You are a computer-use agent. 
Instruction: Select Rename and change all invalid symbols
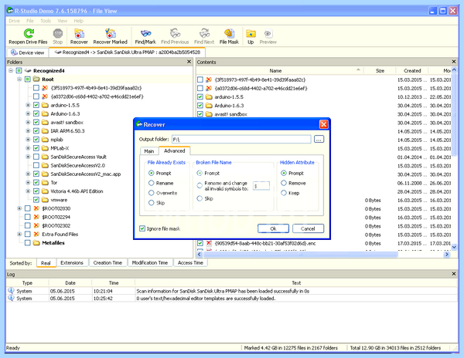pos(200,186)
